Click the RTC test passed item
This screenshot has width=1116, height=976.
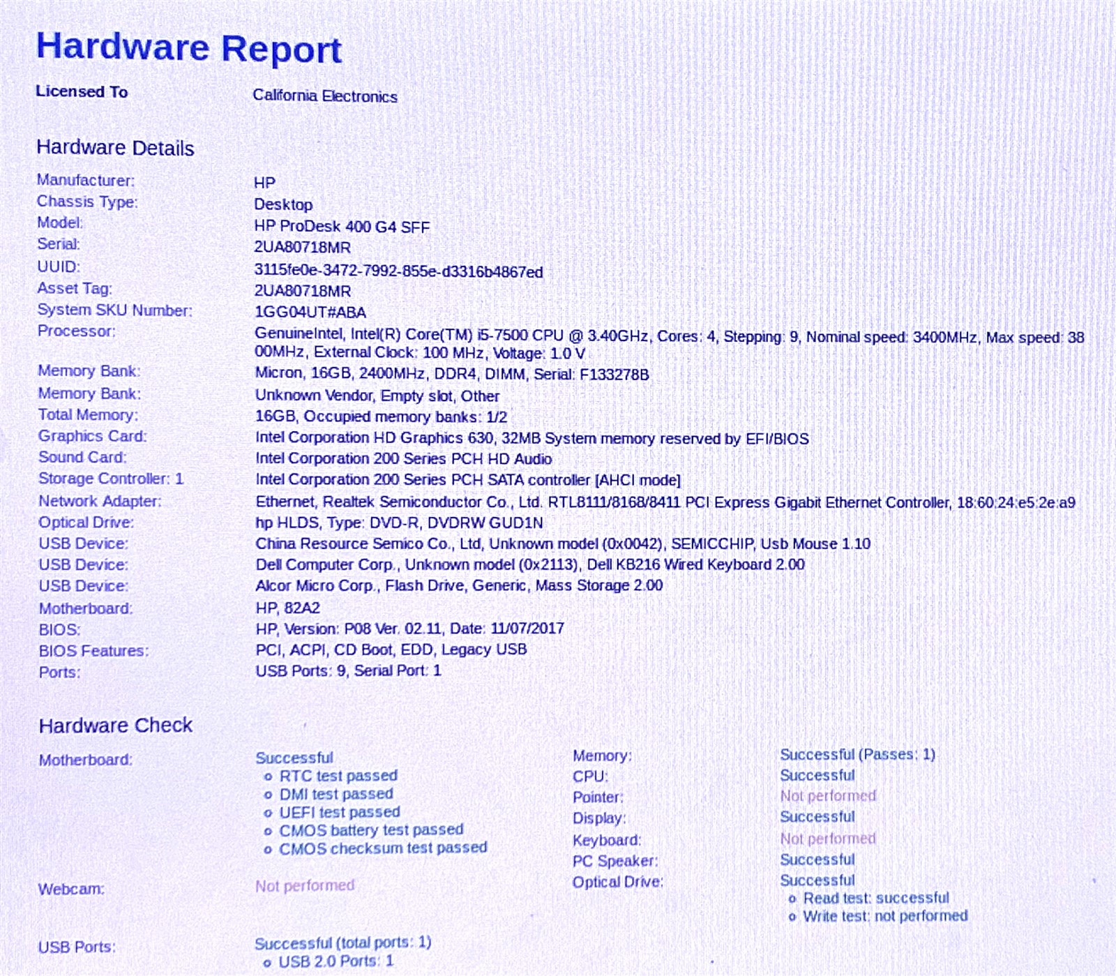[338, 776]
